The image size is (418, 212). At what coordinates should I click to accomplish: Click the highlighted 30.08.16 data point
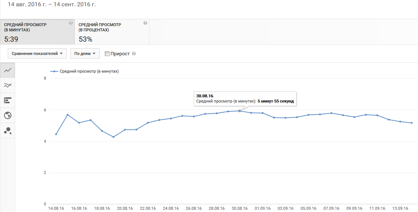pos(240,111)
